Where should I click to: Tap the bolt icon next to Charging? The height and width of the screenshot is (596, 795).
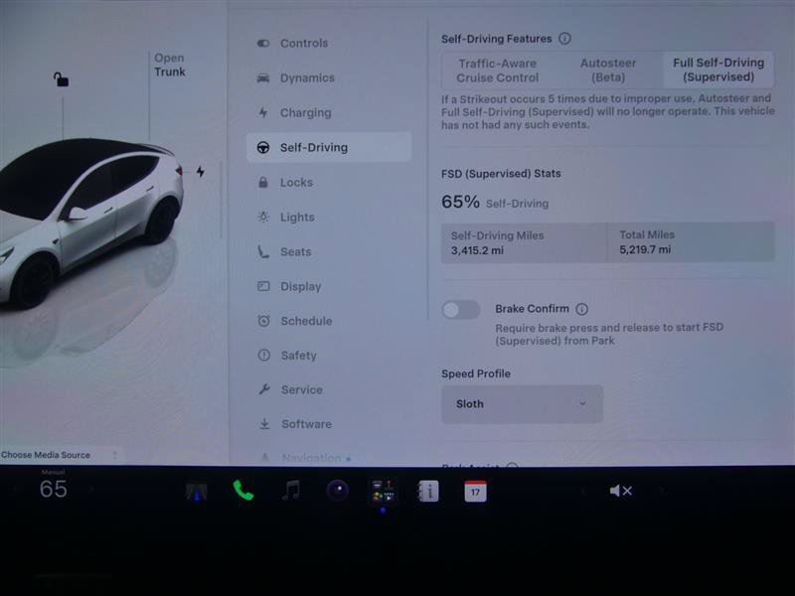click(x=263, y=112)
